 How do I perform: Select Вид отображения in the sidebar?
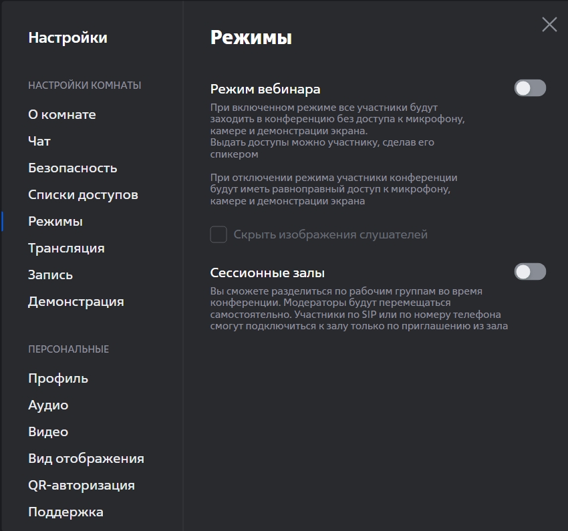86,459
